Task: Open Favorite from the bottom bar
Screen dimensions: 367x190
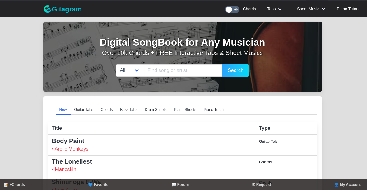Action: pyautogui.click(x=98, y=185)
